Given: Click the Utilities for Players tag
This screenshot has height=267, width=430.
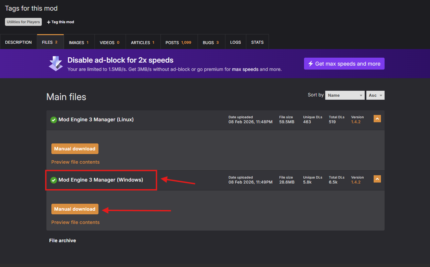Looking at the screenshot, I should click(23, 22).
